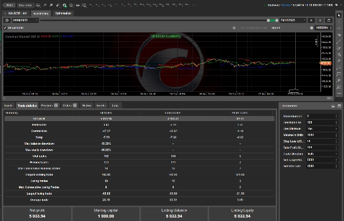Open the Orders tab
The image size is (344, 221).
click(x=70, y=106)
